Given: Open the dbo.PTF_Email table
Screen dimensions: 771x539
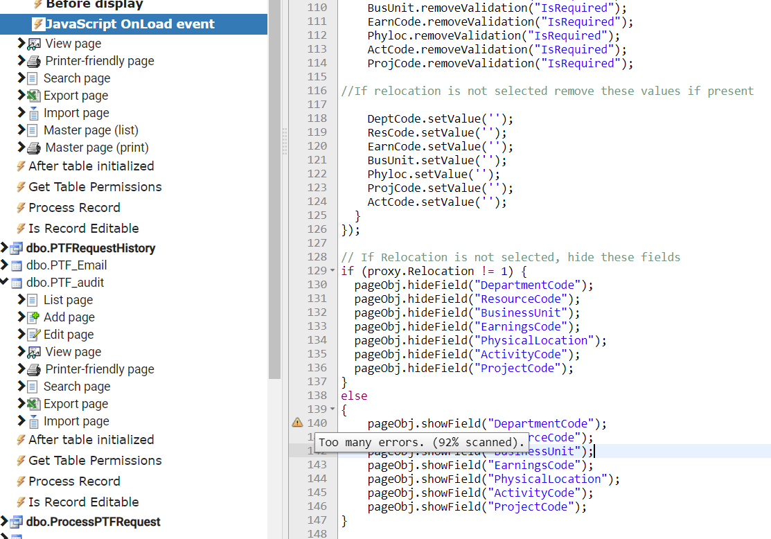Looking at the screenshot, I should [67, 265].
